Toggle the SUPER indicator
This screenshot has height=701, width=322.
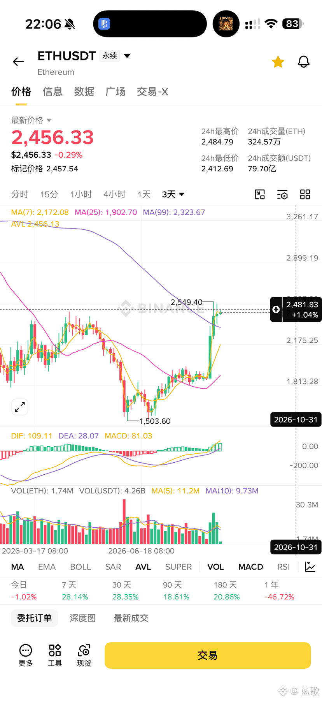point(178,567)
